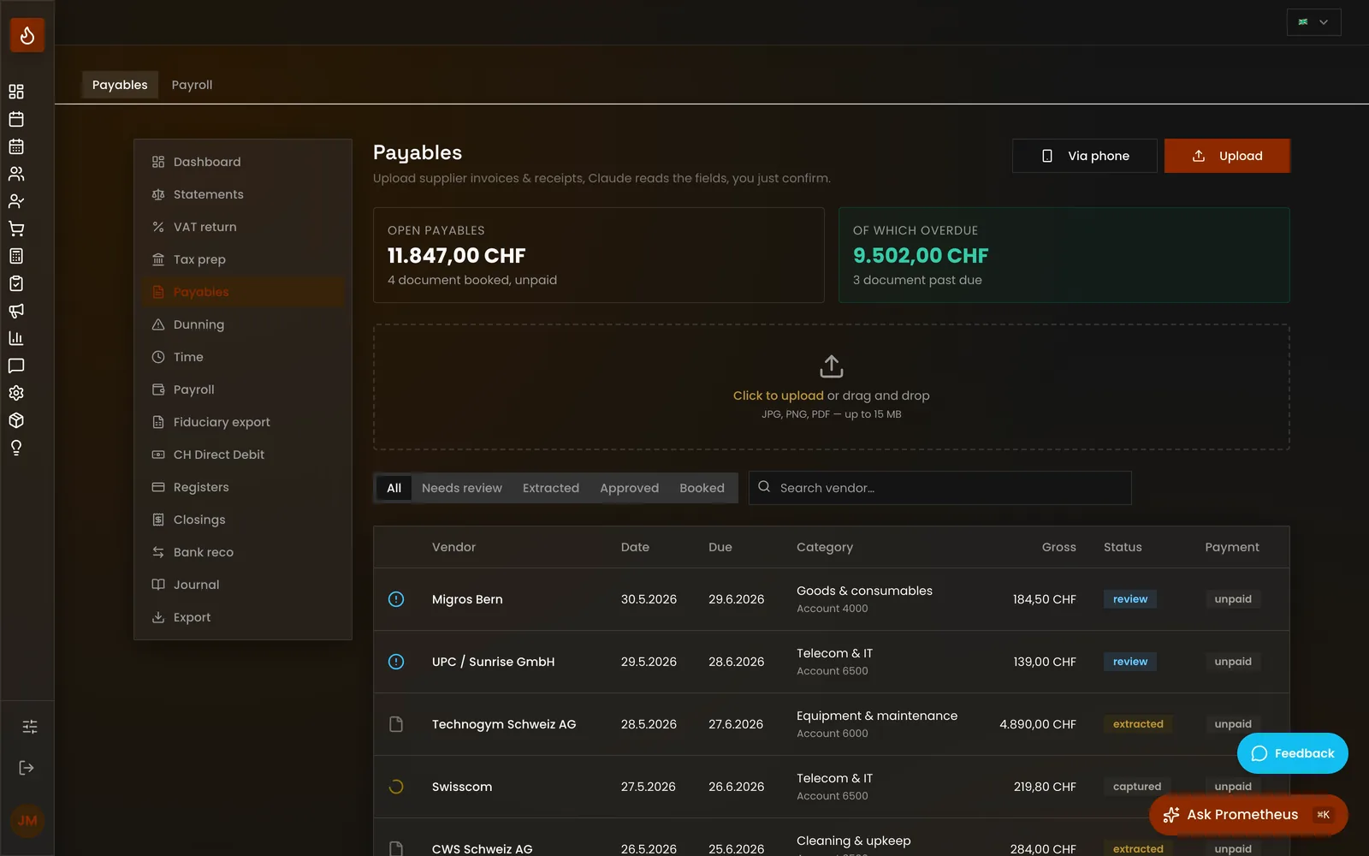Click the Via phone button
This screenshot has height=856, width=1369.
[x=1085, y=156]
